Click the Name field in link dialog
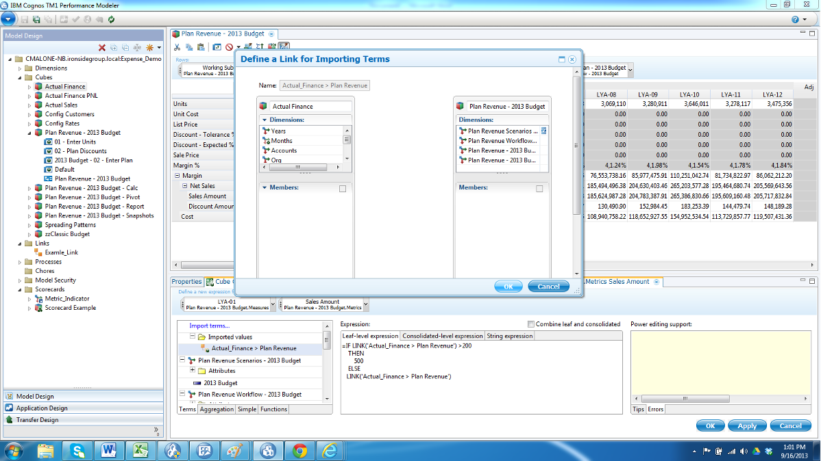This screenshot has width=821, height=461. (325, 85)
